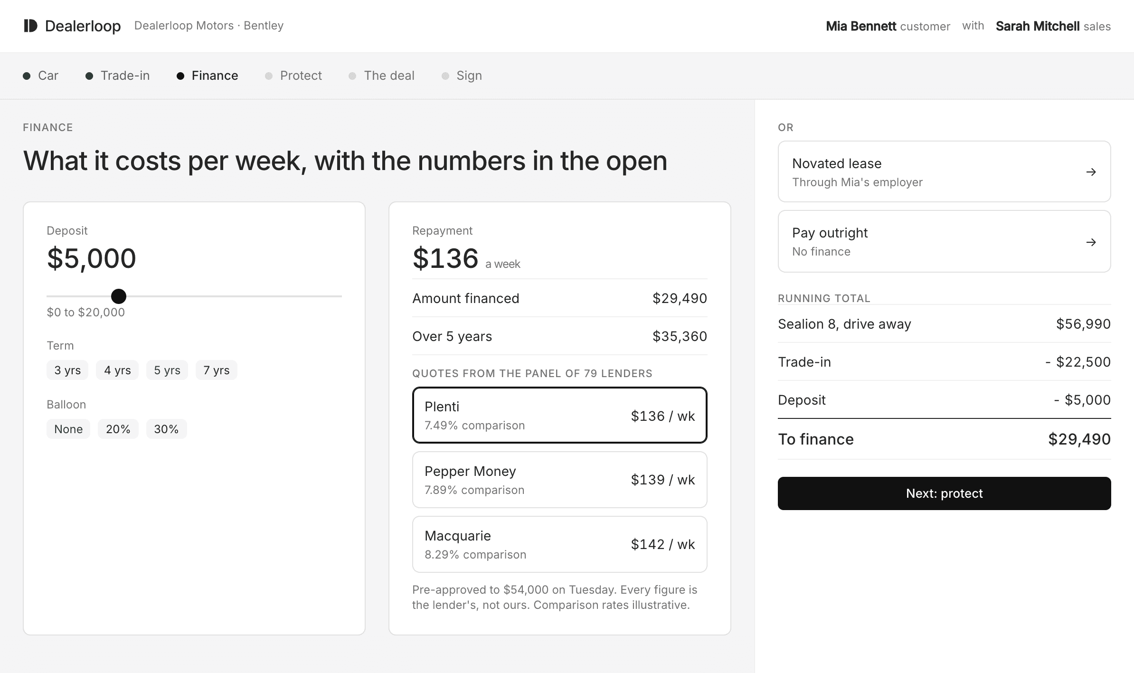The width and height of the screenshot is (1134, 673).
Task: Click the $5,000 deposit amount
Action: [x=92, y=258]
